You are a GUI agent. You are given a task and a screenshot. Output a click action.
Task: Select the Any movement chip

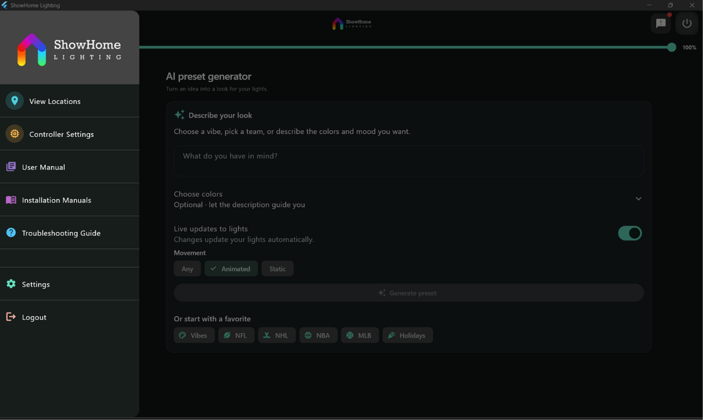[x=187, y=268]
